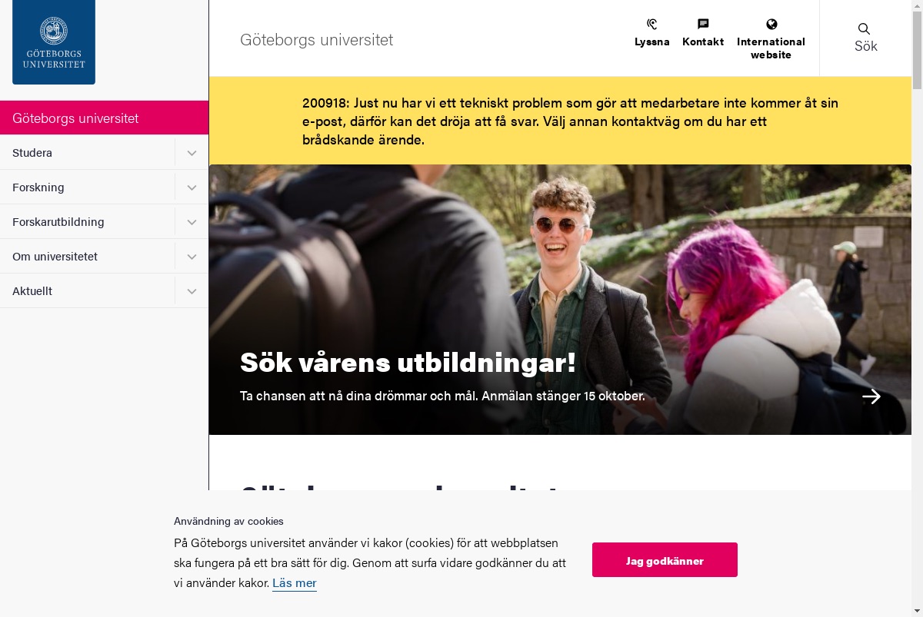Accept cookies with Jag godkänner button
923x617 pixels.
[665, 560]
